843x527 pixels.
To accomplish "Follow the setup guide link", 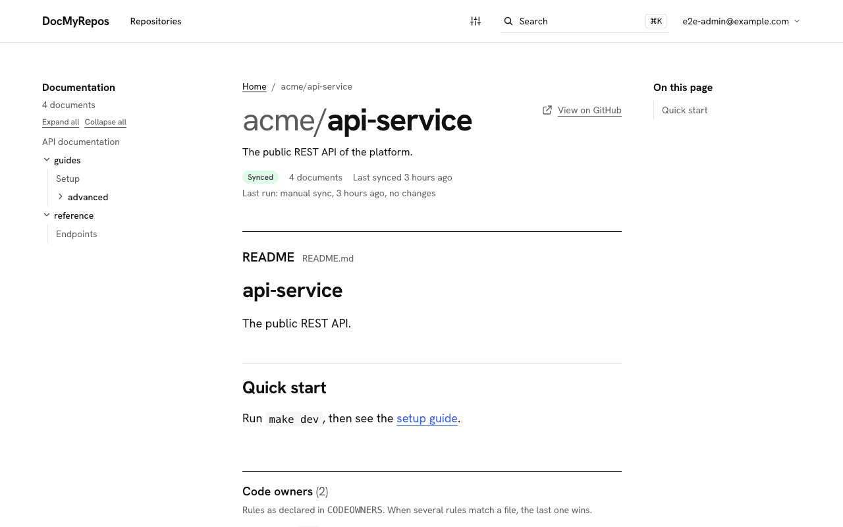I will pyautogui.click(x=427, y=418).
